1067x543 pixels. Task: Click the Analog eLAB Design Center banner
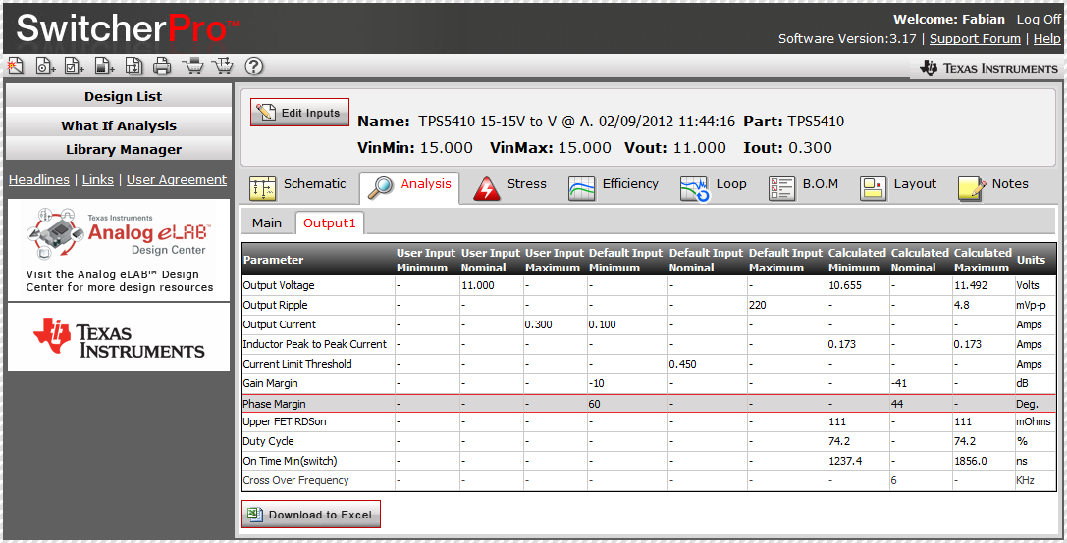pyautogui.click(x=119, y=250)
